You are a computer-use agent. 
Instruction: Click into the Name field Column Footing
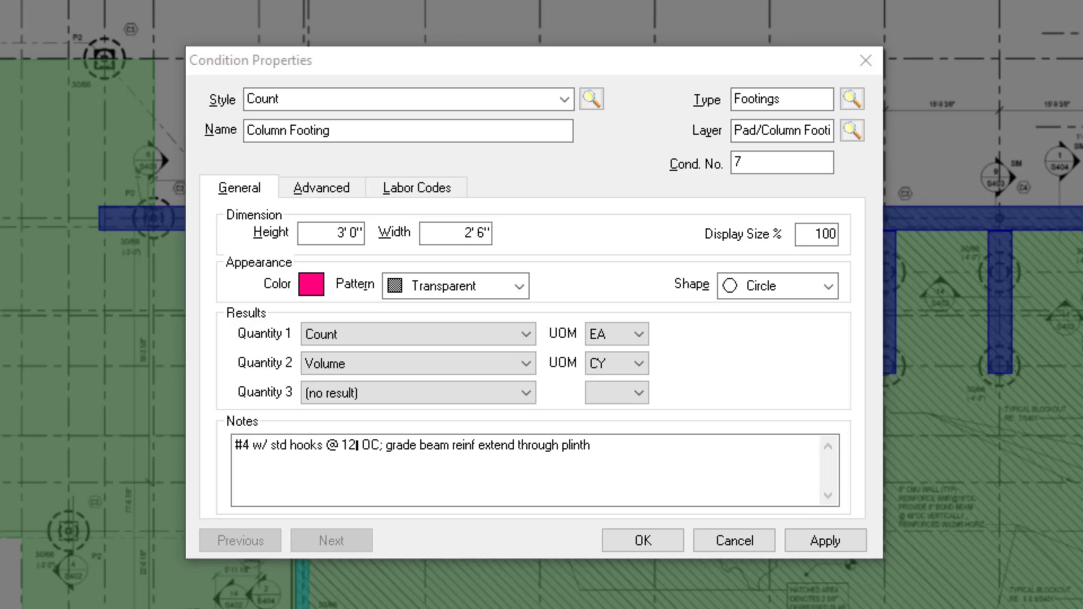point(408,131)
